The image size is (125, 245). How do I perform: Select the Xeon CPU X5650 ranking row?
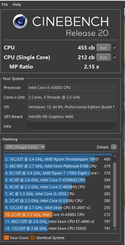point(58,228)
